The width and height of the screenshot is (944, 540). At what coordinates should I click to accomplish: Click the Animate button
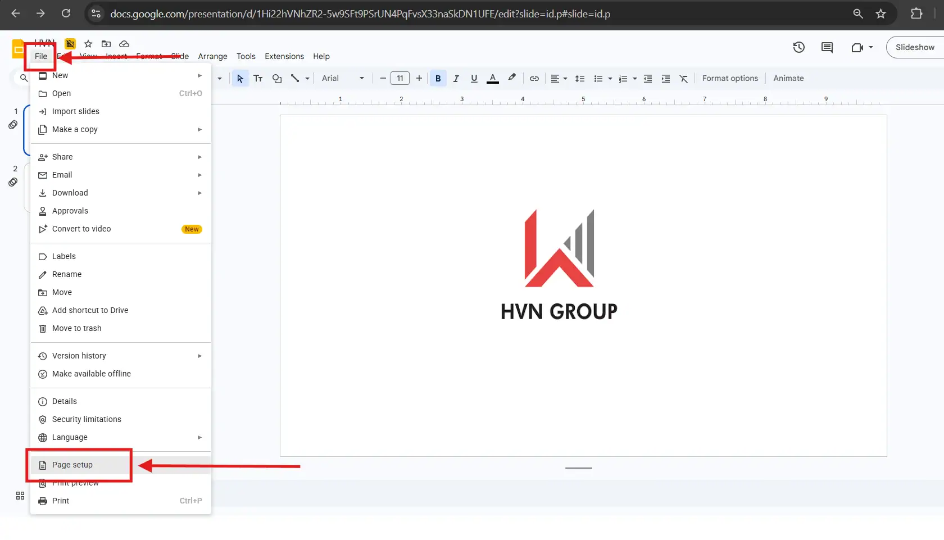788,79
